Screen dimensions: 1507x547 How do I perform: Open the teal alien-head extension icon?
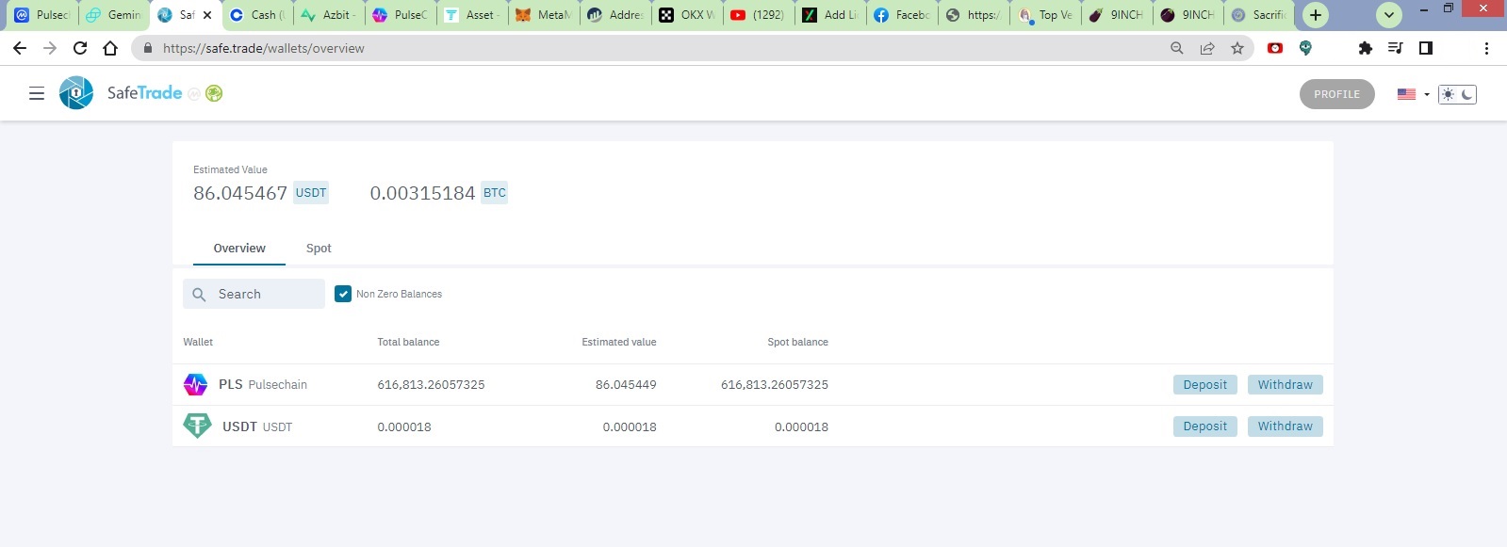[x=1305, y=48]
